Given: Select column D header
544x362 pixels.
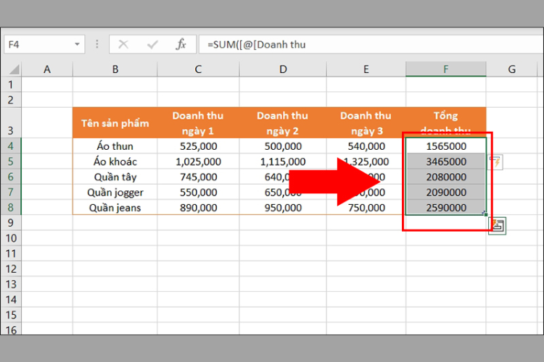Looking at the screenshot, I should pos(283,70).
